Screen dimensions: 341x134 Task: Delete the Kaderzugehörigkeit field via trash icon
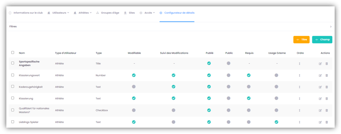click(326, 87)
